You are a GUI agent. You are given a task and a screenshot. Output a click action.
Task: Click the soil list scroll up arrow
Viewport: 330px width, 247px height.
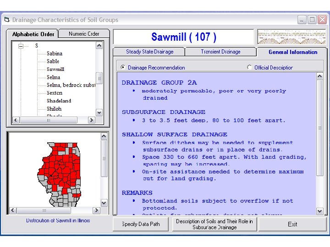[x=99, y=45]
